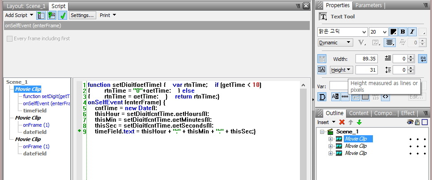Click the onSelfEvent (enterFrame) header bar
This screenshot has height=180, width=432.
click(x=157, y=26)
